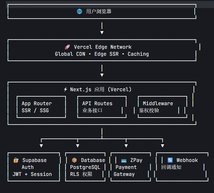Click the globe icon beside 用户浏览器
214x193 pixels.
tap(80, 11)
